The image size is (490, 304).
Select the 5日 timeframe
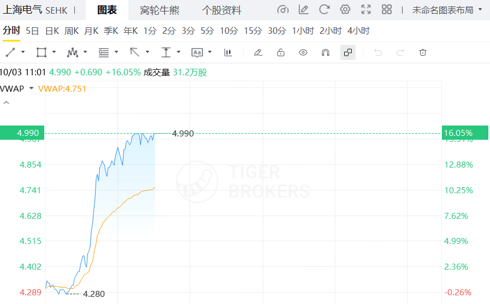tap(32, 31)
